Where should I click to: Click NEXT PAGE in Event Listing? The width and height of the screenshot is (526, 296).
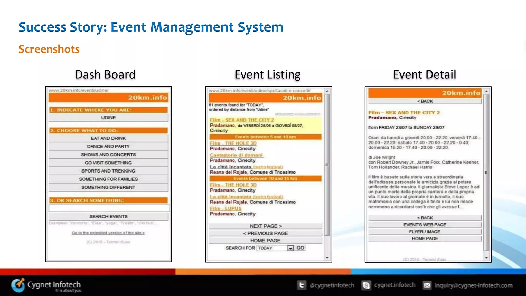265,226
